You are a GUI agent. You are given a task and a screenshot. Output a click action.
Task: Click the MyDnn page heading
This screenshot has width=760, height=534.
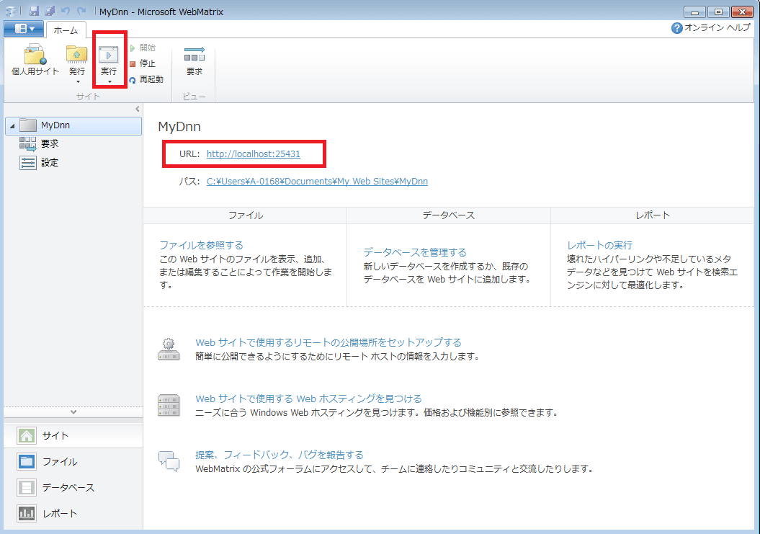tap(179, 127)
